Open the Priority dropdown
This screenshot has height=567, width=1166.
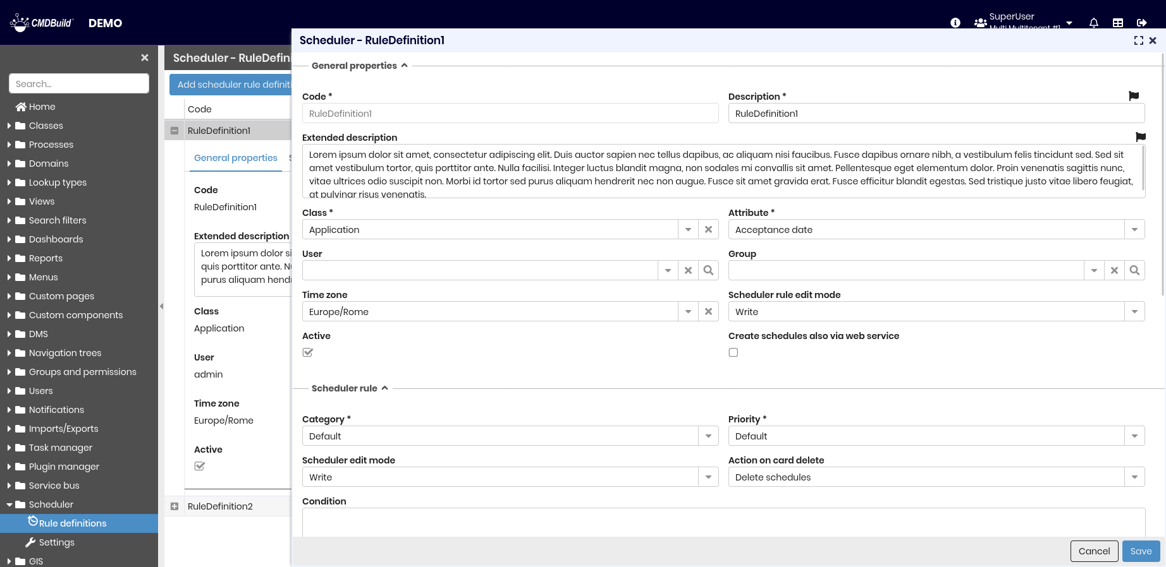(x=1134, y=436)
